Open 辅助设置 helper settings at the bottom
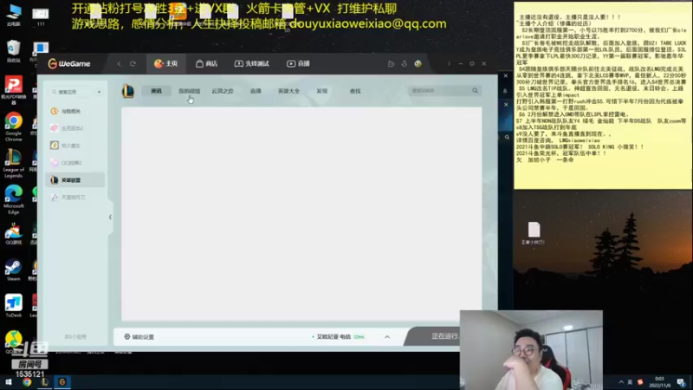The height and width of the screenshot is (390, 693). 139,337
